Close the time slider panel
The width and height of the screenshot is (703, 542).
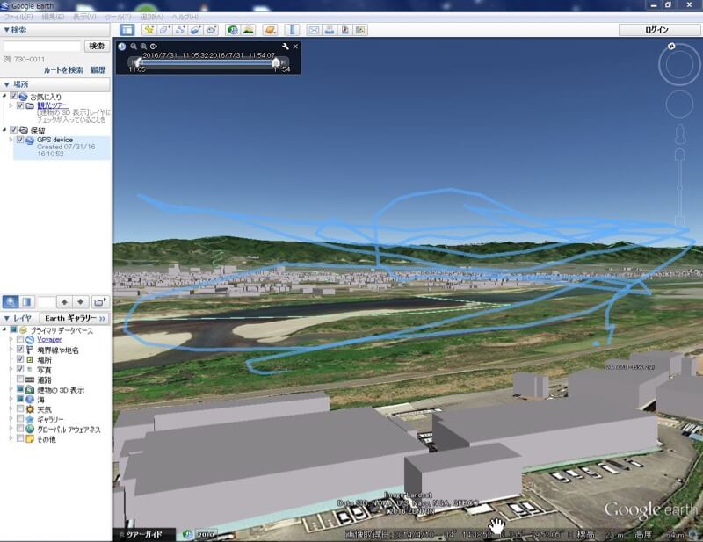pos(295,47)
